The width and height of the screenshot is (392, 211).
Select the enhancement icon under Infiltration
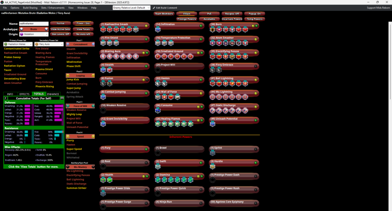[x=158, y=29]
